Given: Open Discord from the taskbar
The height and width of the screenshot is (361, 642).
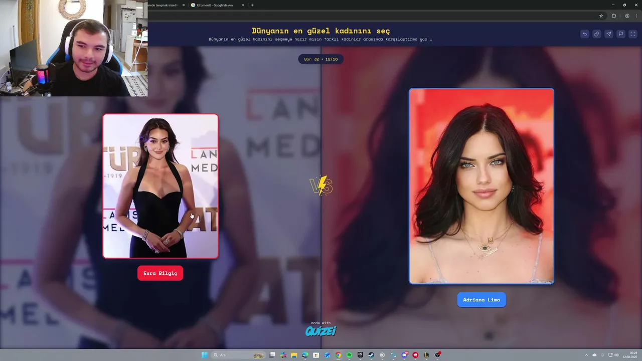Looking at the screenshot, I should [404, 355].
